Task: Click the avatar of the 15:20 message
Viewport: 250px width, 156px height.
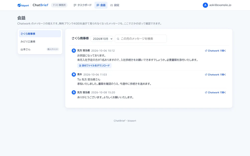Action: pos(74,92)
